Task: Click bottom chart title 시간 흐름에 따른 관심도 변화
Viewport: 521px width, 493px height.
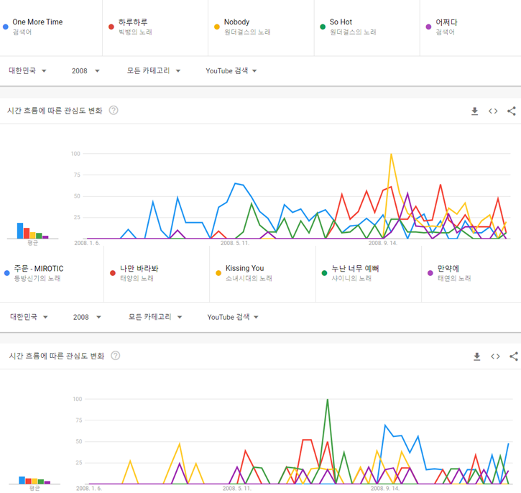Action: pos(57,356)
